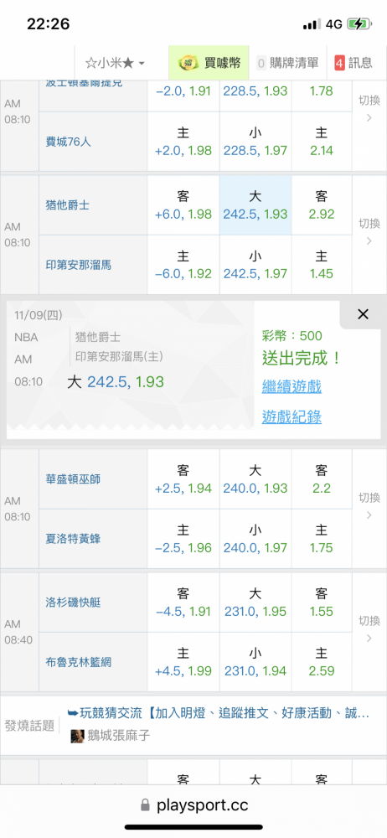Tap the playsport.cc address bar
This screenshot has width=387, height=838.
pos(193,805)
